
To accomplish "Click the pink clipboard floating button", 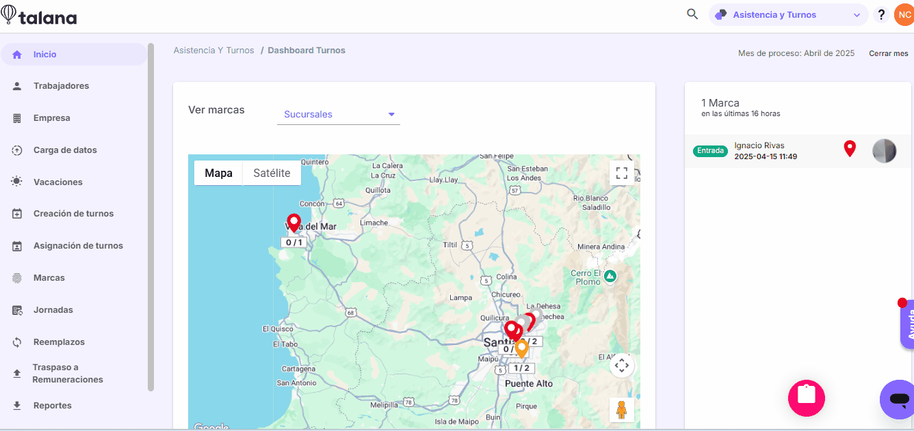I will tap(806, 397).
